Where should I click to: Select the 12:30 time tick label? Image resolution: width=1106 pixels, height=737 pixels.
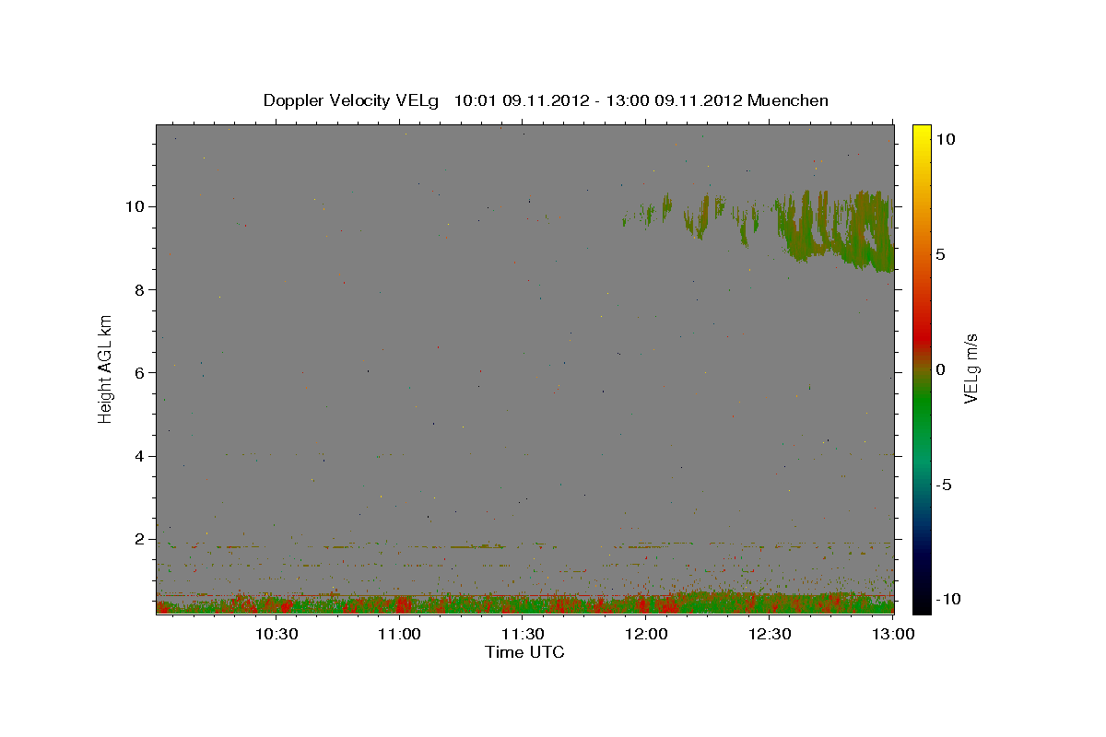[770, 634]
